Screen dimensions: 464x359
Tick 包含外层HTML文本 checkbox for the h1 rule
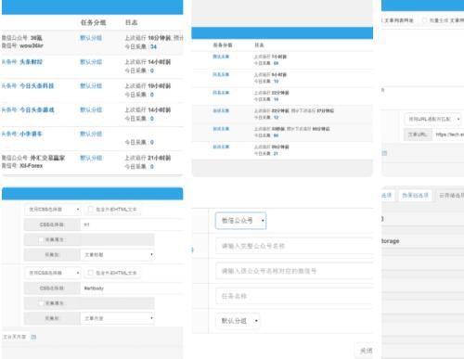pos(91,210)
